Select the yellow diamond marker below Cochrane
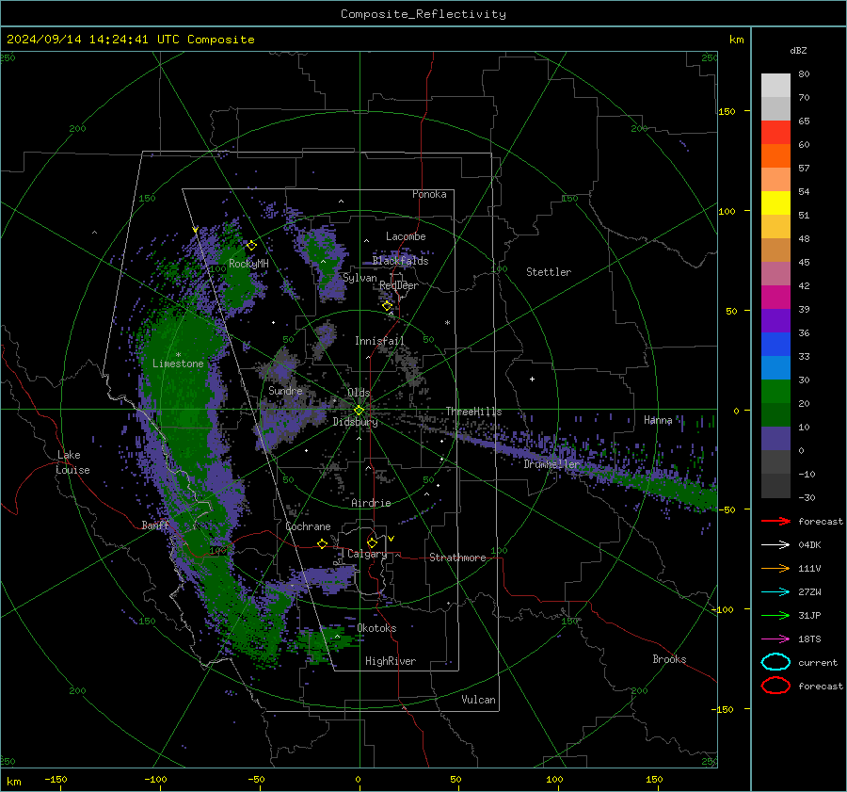This screenshot has height=792, width=847. [322, 543]
